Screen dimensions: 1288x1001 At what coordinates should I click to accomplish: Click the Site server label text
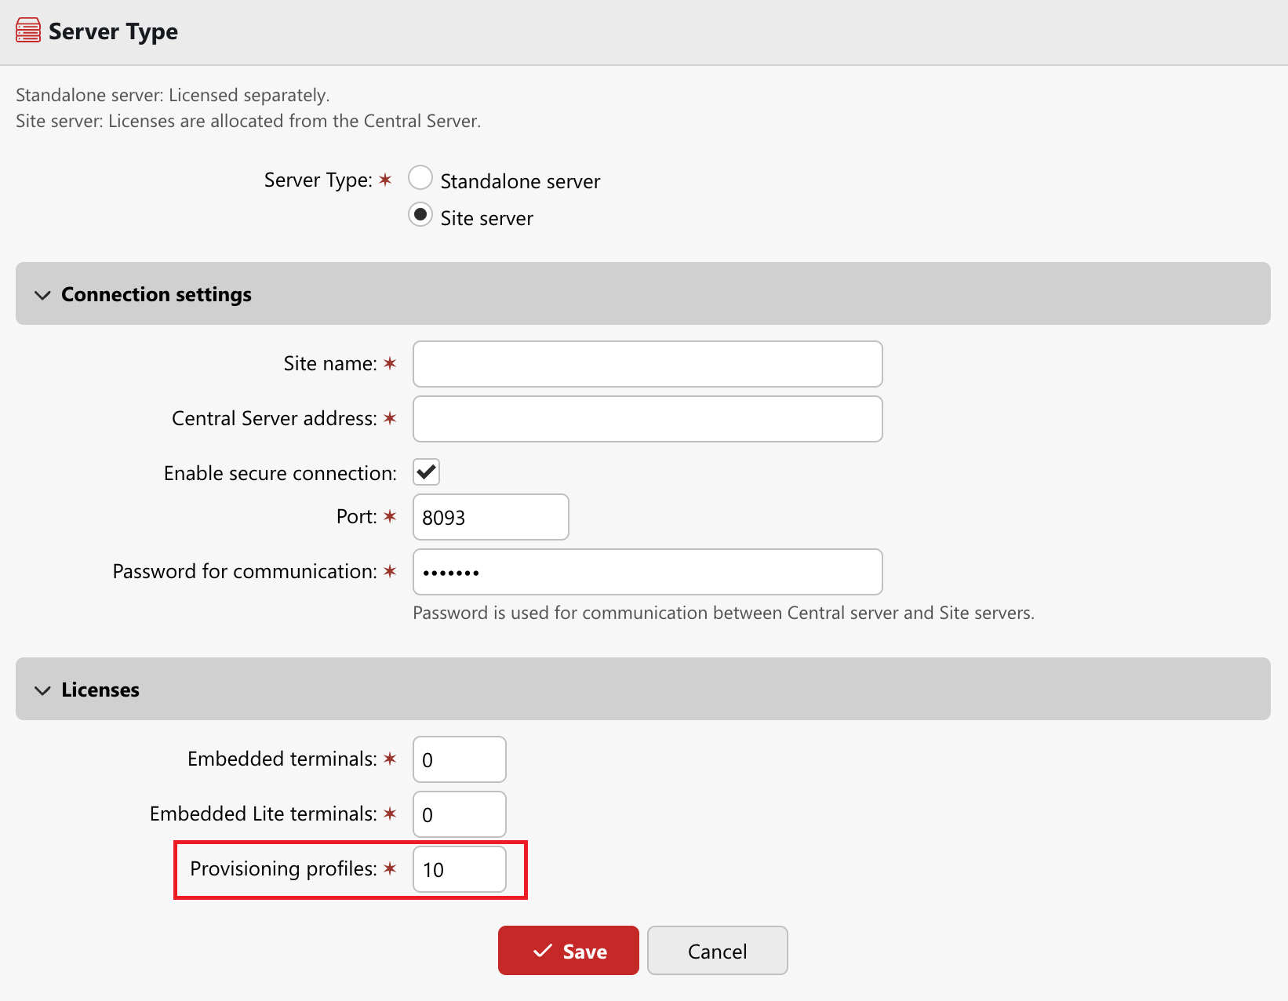(x=486, y=218)
